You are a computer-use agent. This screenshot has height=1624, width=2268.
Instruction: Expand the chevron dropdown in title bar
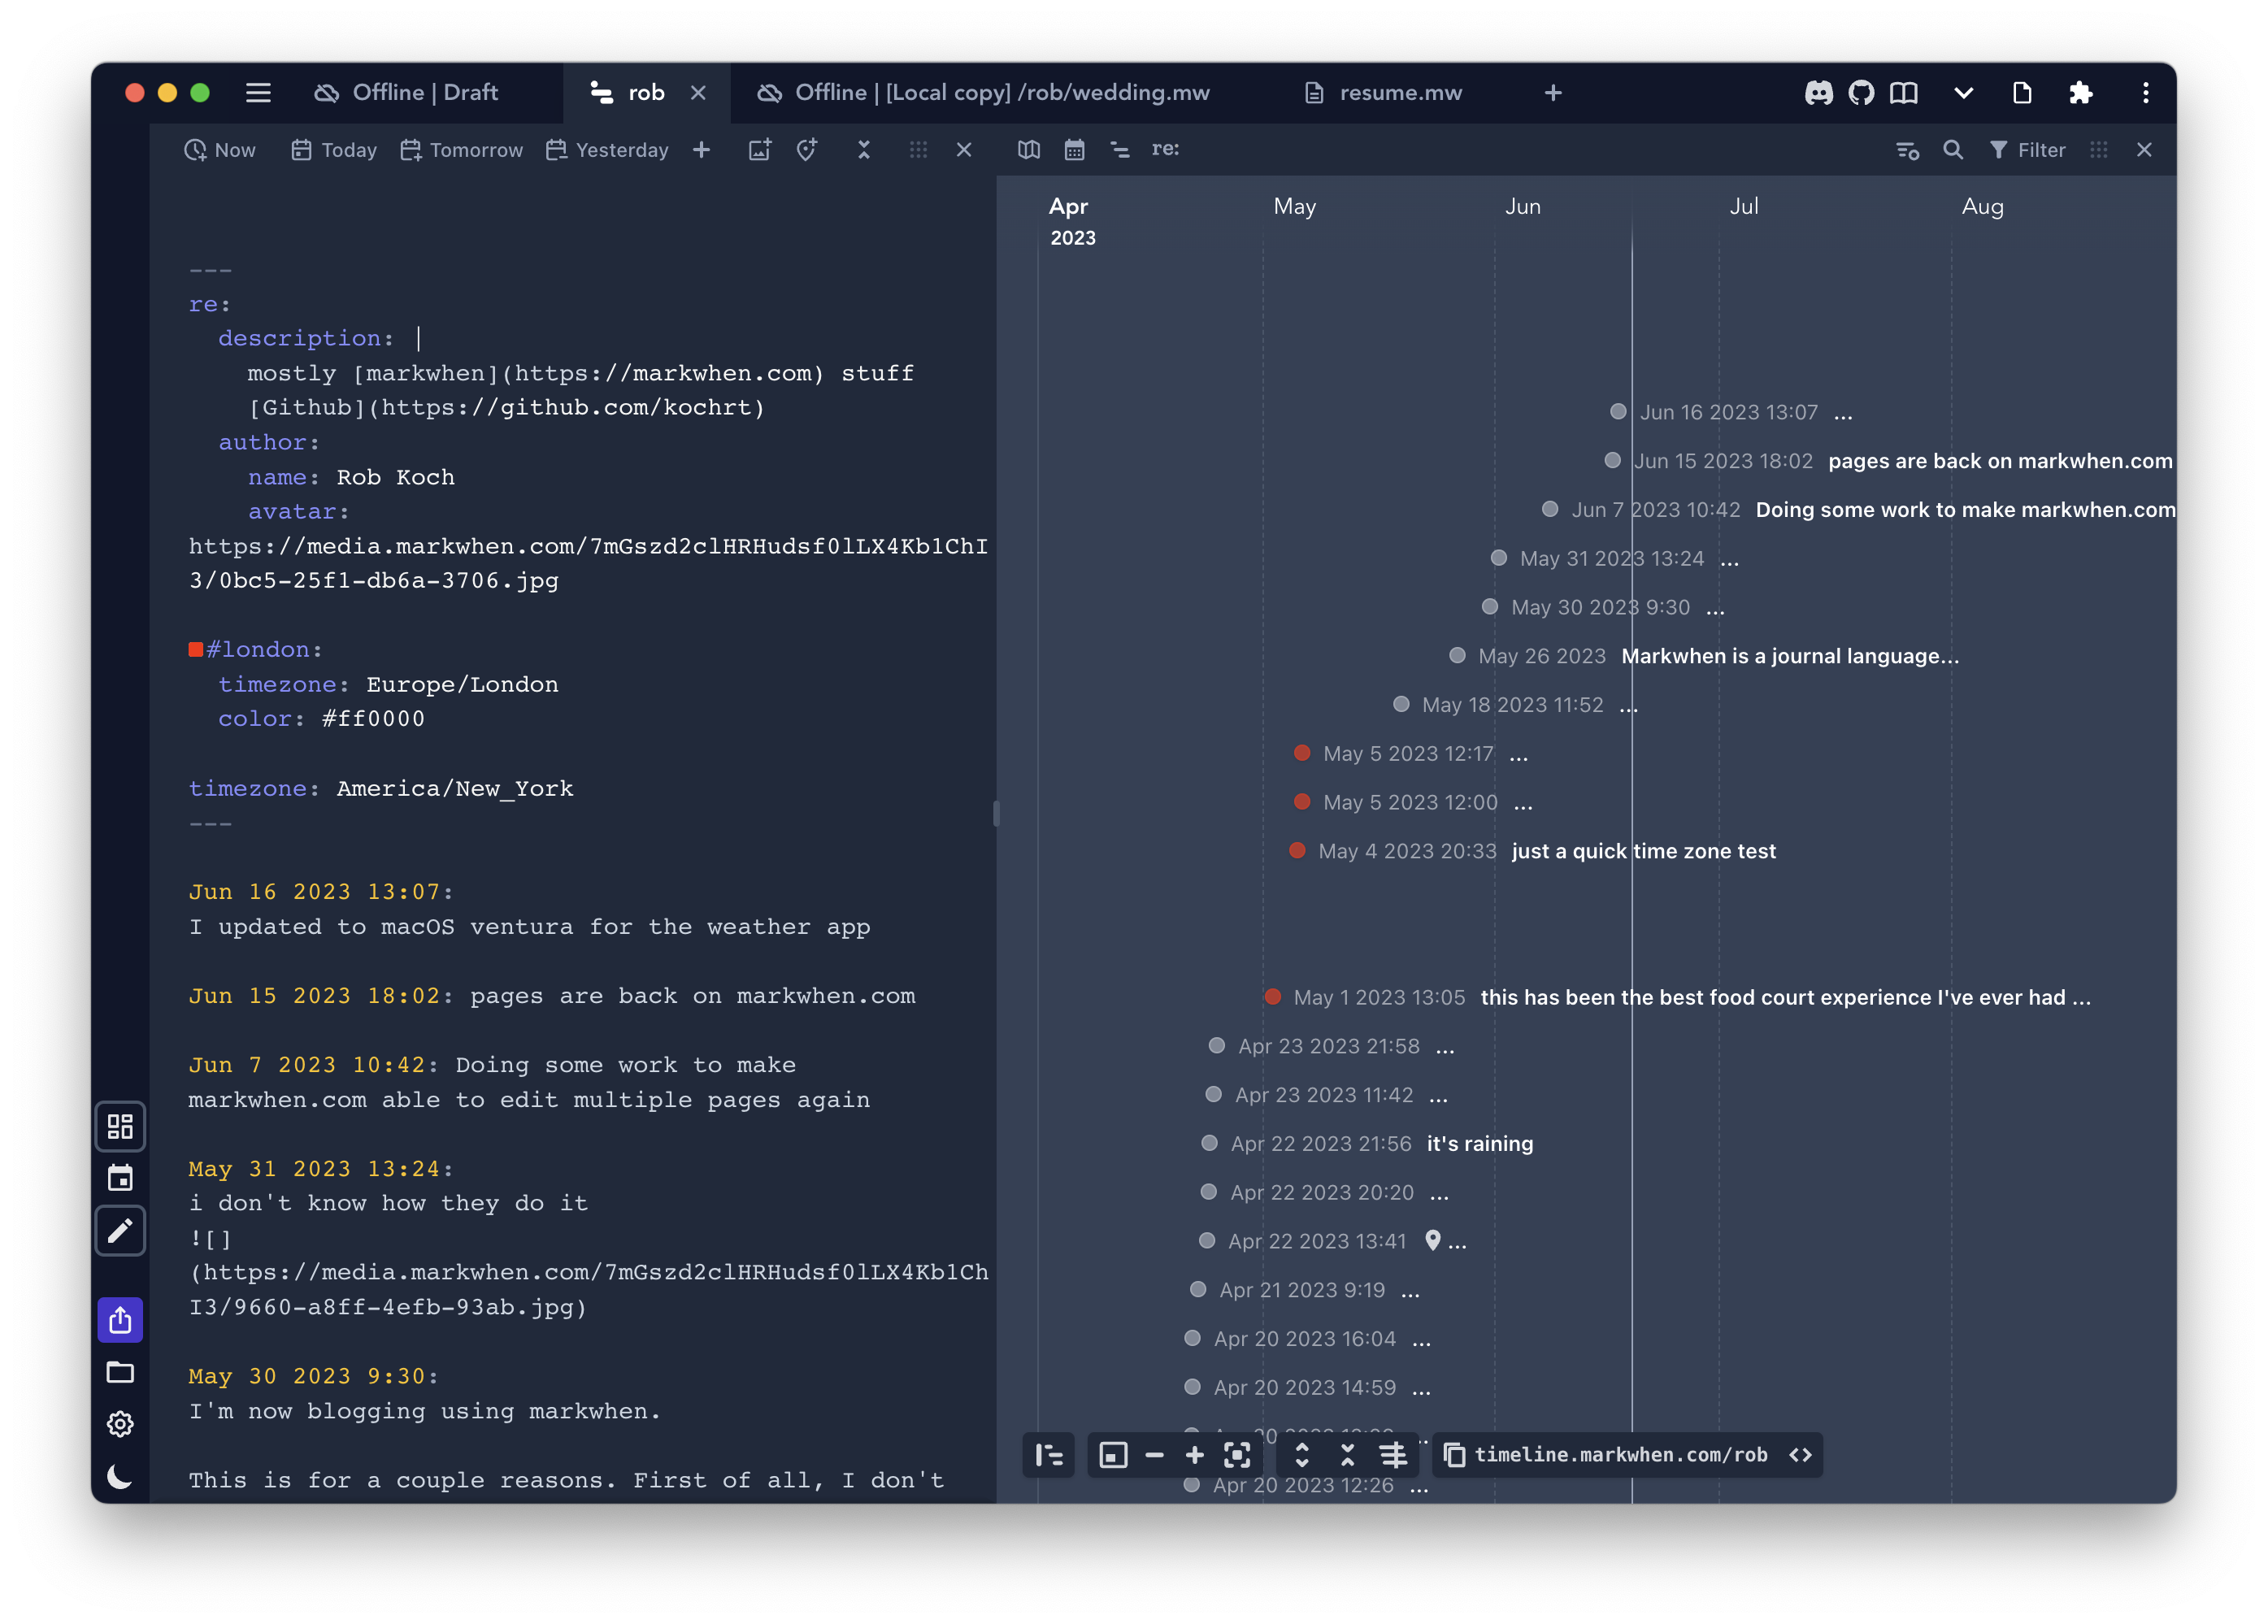[1963, 93]
